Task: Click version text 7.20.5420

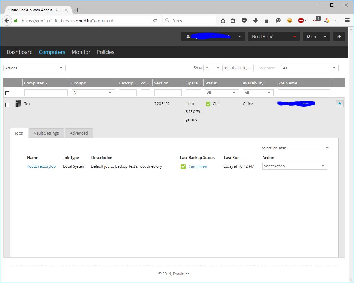Action: click(162, 104)
